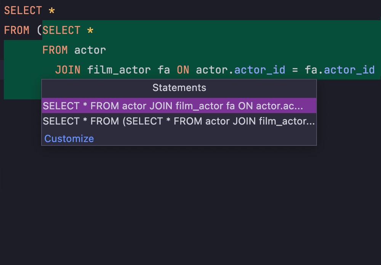Viewport: 381px width, 265px height.
Task: Click the actor table name after FROM
Action: pyautogui.click(x=90, y=50)
